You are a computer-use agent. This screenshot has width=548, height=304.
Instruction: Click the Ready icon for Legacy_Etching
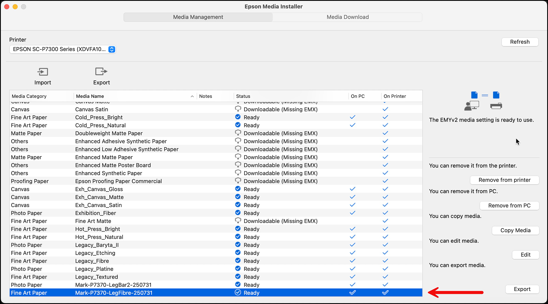[238, 253]
